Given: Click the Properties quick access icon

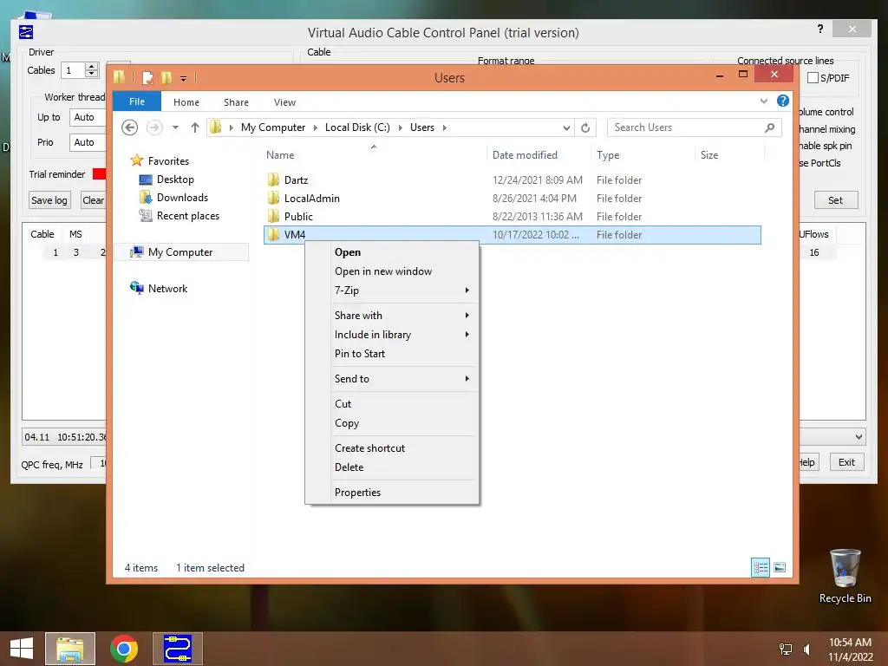Looking at the screenshot, I should 147,77.
